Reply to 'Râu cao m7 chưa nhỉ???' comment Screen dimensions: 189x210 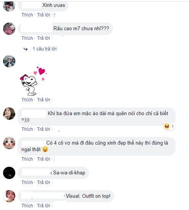(44, 38)
